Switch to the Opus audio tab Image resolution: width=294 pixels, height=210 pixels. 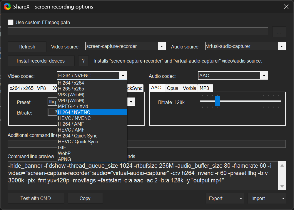pyautogui.click(x=173, y=88)
